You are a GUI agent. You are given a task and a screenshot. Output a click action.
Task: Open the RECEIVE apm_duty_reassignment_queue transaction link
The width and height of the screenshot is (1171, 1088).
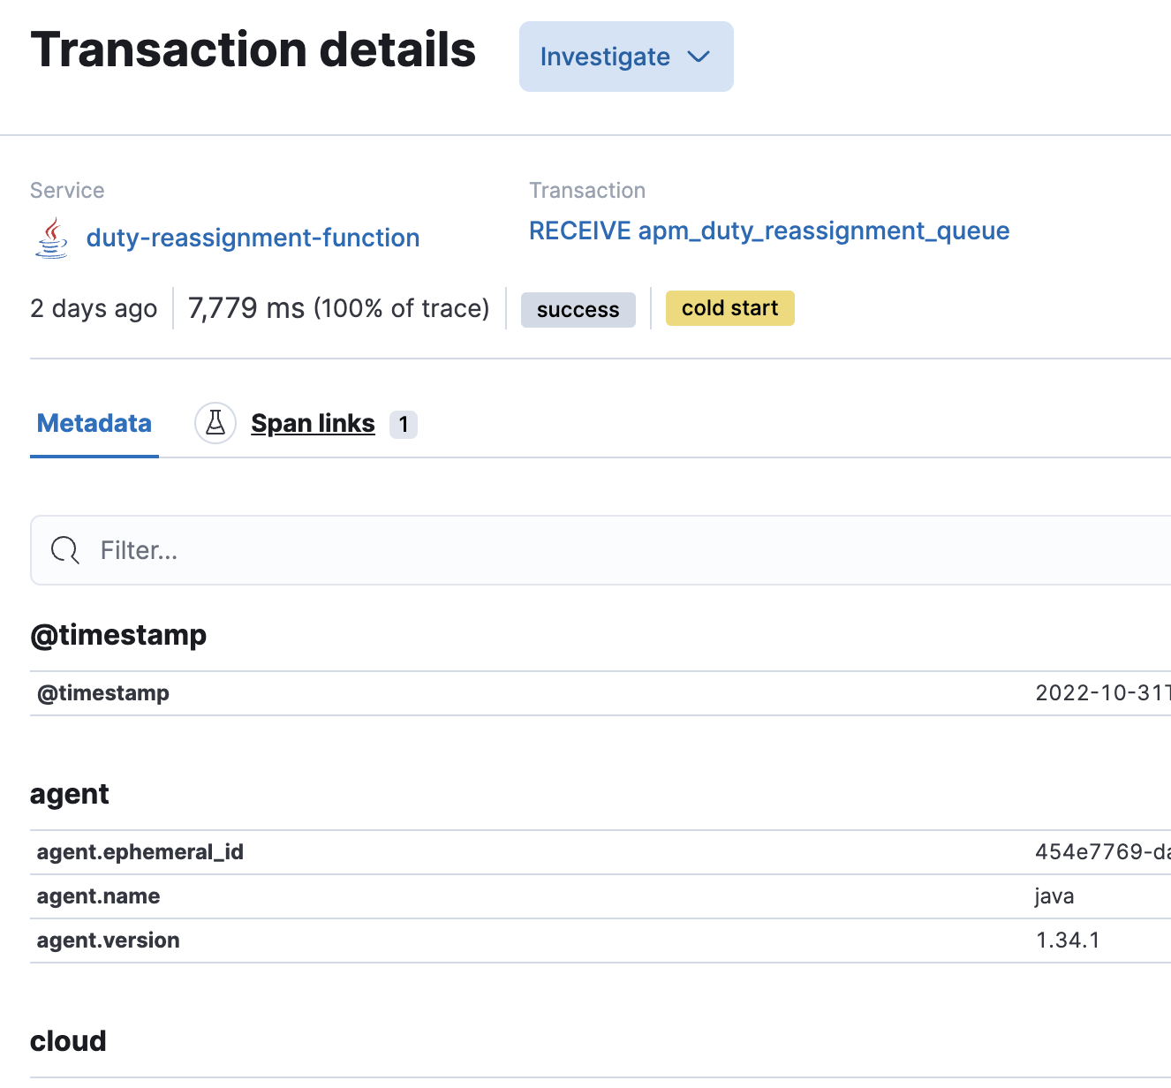[769, 230]
